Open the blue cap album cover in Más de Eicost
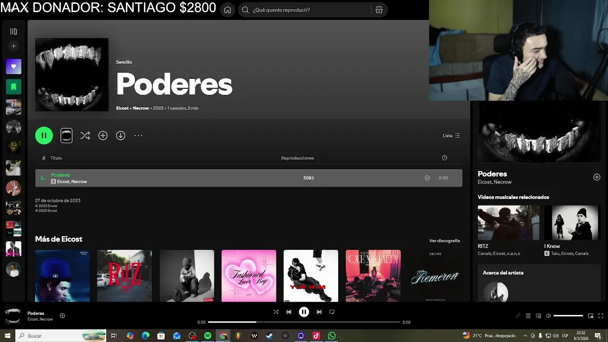The width and height of the screenshot is (608, 342). tap(62, 276)
